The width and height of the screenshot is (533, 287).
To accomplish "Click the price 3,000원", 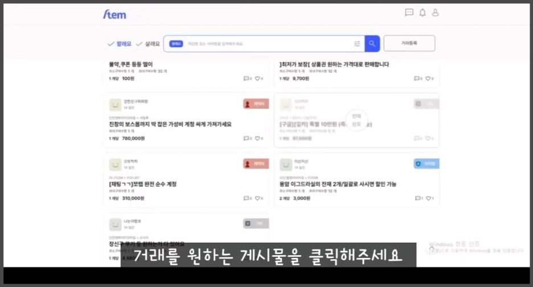I will pos(302,198).
